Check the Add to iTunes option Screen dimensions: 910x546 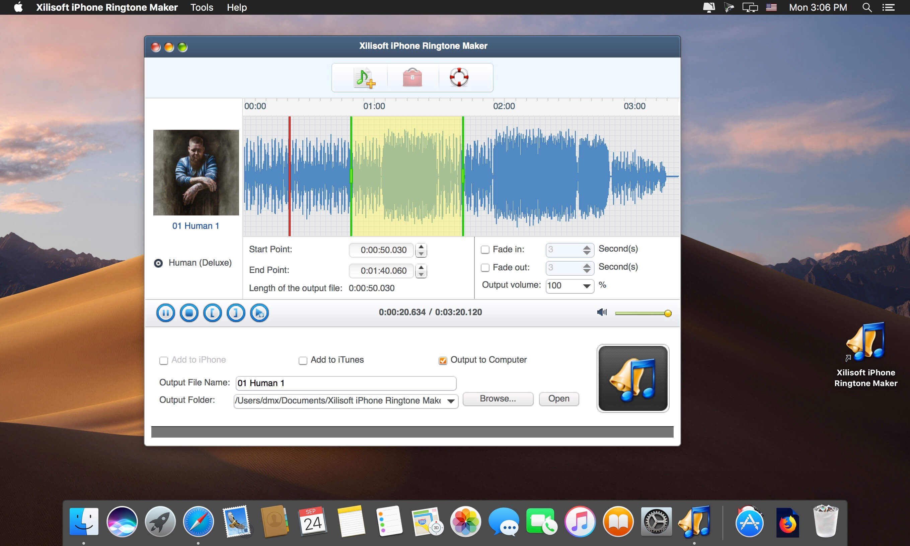coord(303,361)
